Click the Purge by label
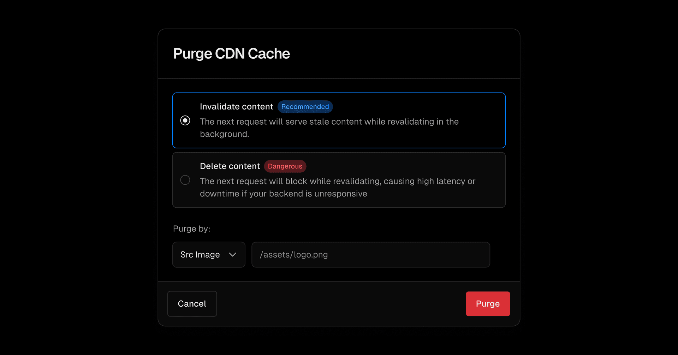This screenshot has height=355, width=678. [191, 229]
